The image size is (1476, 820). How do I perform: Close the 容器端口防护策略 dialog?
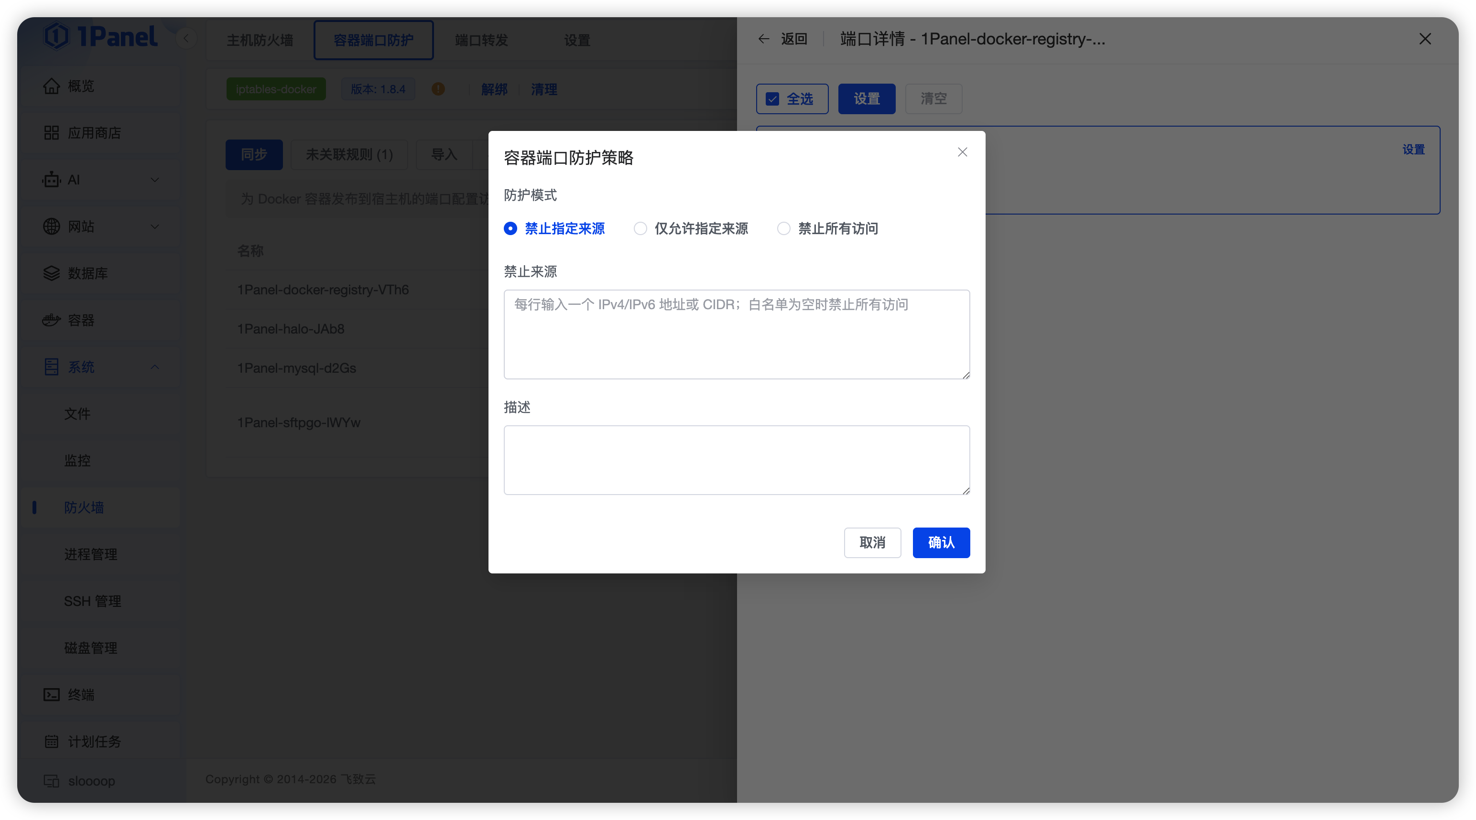coord(963,152)
